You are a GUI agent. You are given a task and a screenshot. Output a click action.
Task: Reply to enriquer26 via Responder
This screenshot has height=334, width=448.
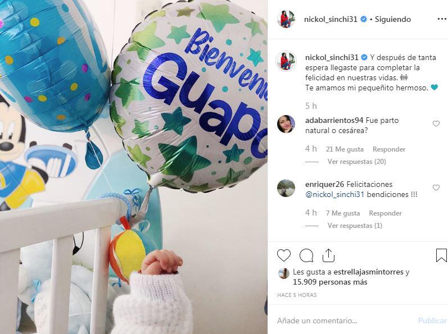pyautogui.click(x=385, y=213)
